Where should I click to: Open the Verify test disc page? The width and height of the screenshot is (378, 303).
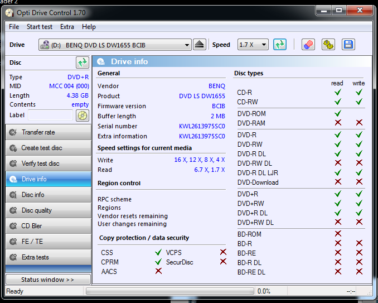point(49,163)
